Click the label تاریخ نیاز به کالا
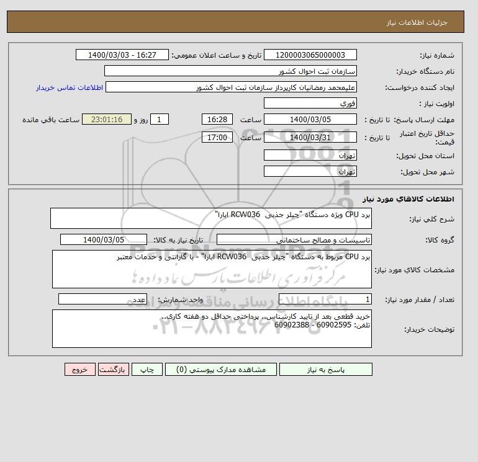 178,240
